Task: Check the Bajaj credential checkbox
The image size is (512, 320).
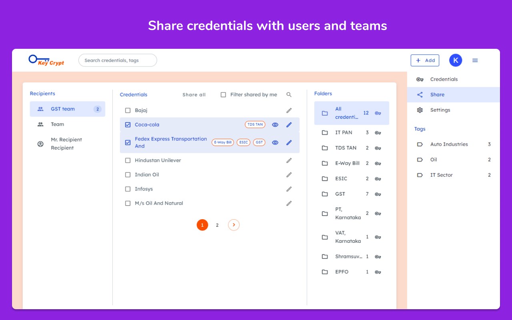Action: click(128, 110)
